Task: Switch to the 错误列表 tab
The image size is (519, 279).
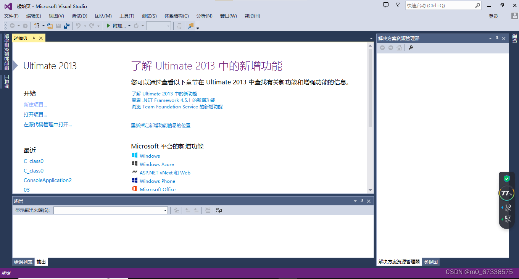Action: (x=23, y=262)
